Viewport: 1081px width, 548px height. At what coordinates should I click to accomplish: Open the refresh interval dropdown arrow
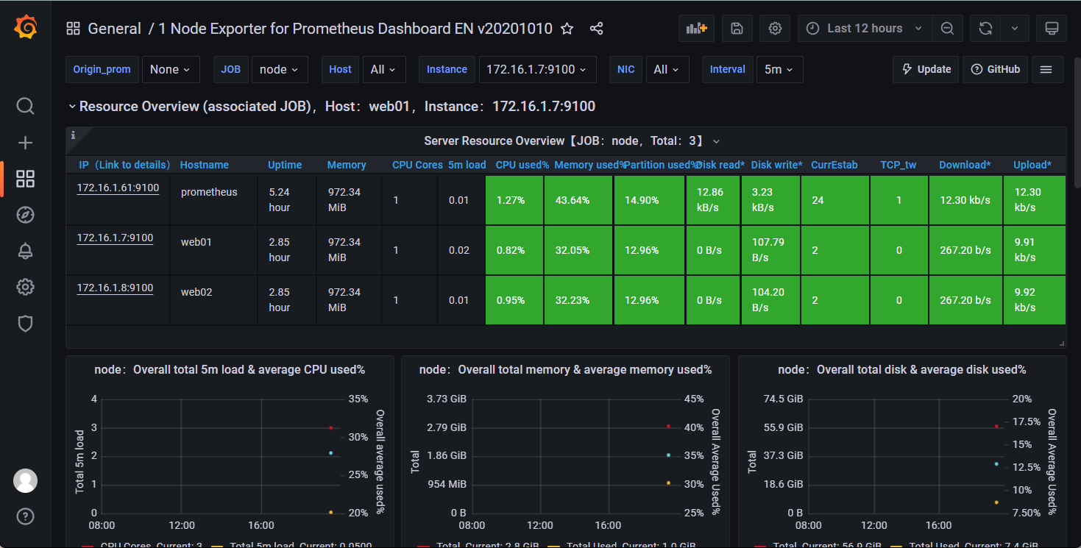coord(1015,29)
